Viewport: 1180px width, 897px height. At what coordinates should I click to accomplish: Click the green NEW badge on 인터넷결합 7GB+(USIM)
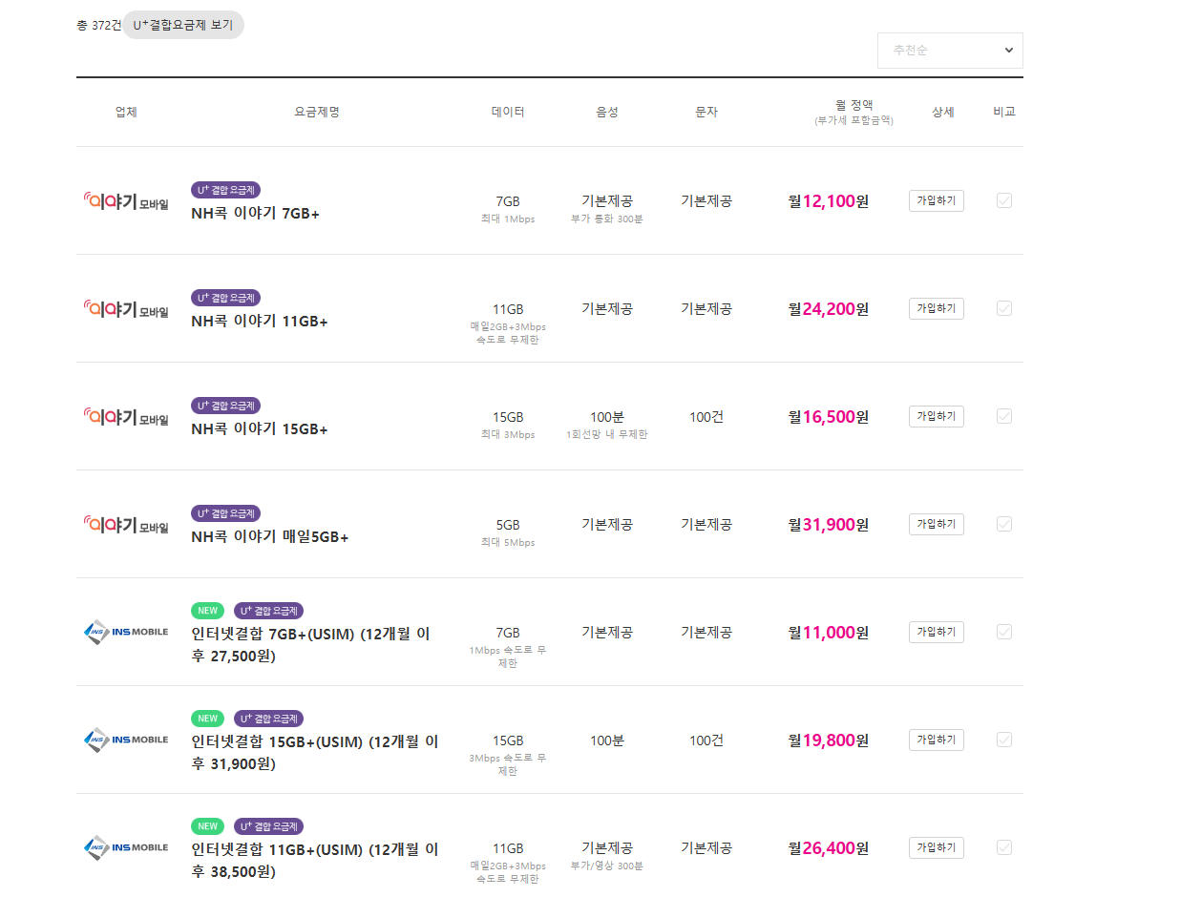pos(207,611)
